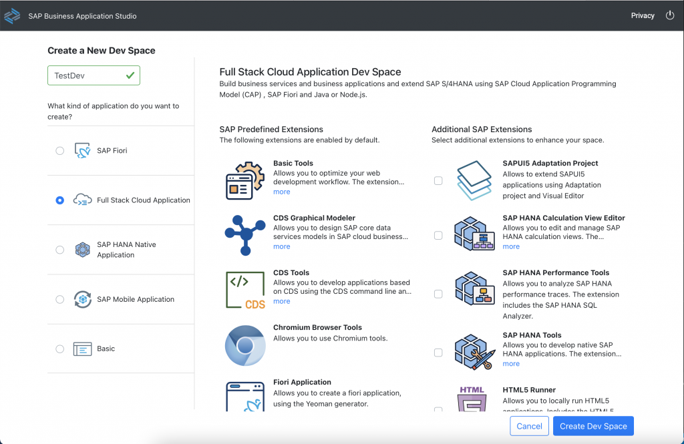The width and height of the screenshot is (684, 444).
Task: Click the 'Chromium Browser Tools' title text
Action: tap(317, 328)
